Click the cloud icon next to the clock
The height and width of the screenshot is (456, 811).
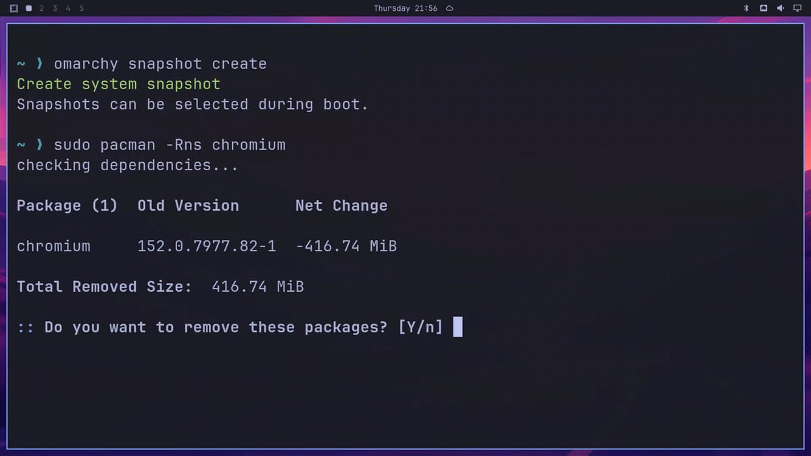[x=449, y=8]
